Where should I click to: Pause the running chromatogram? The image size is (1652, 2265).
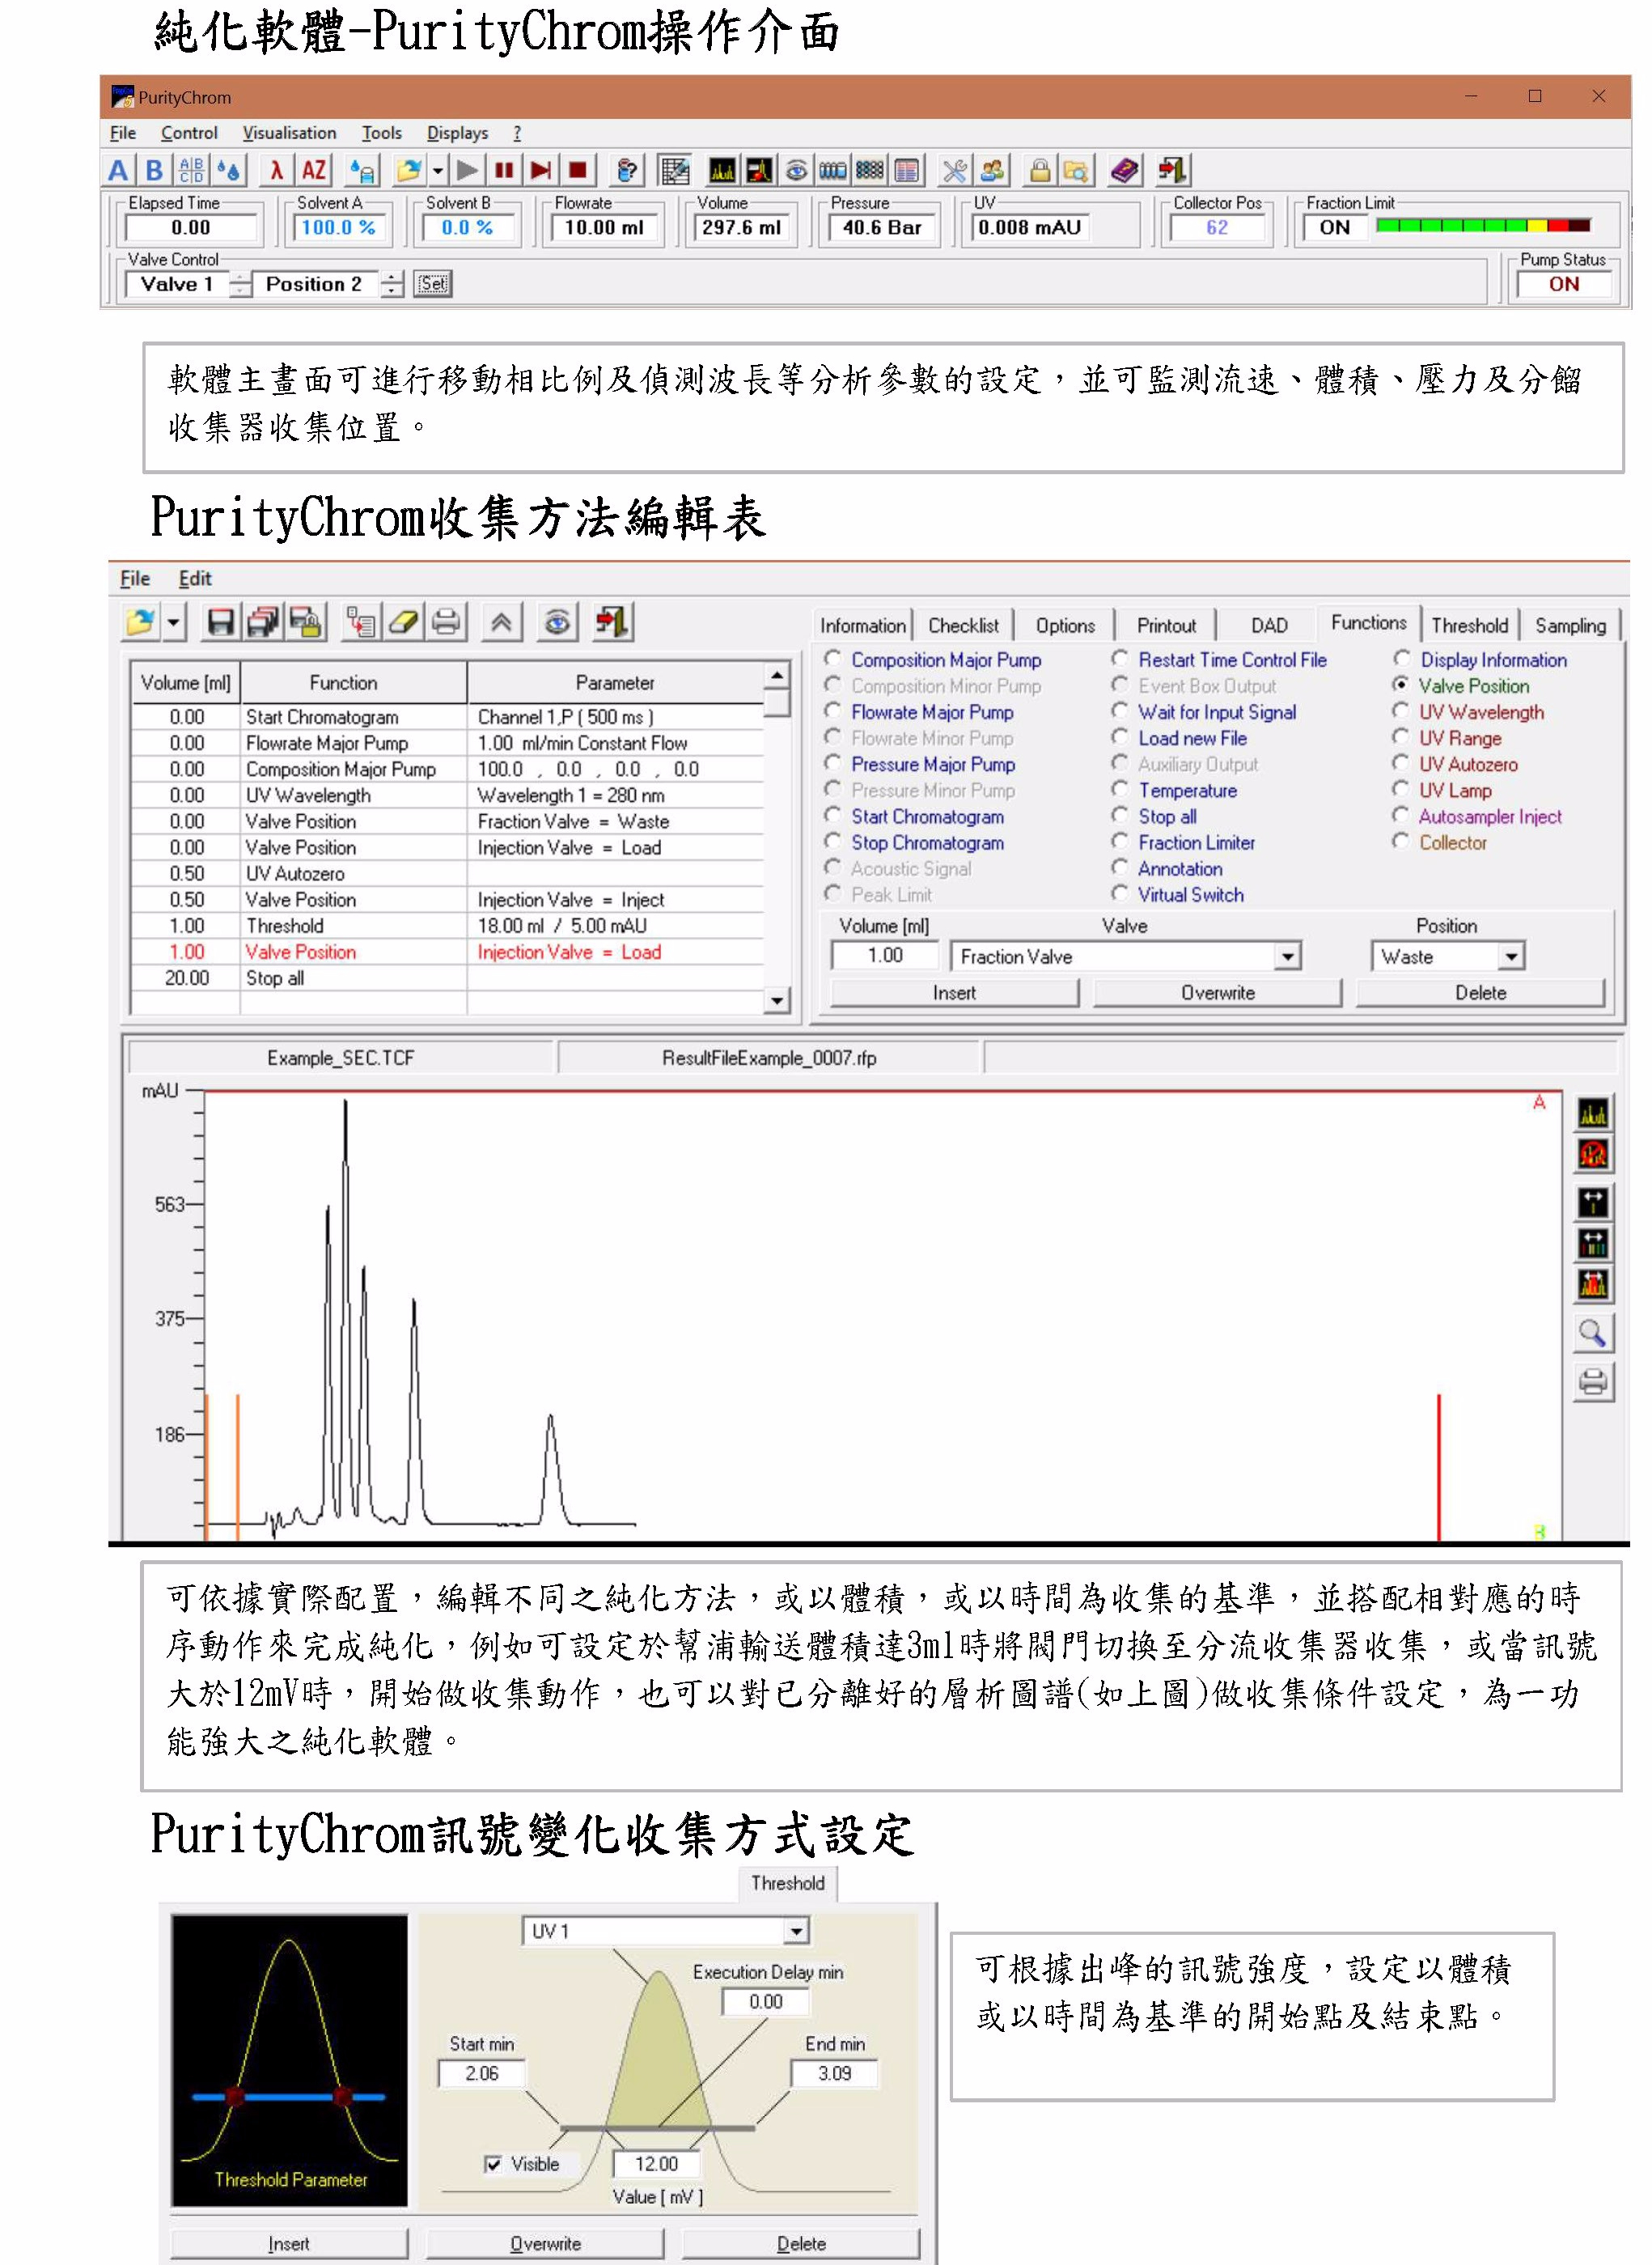point(504,170)
